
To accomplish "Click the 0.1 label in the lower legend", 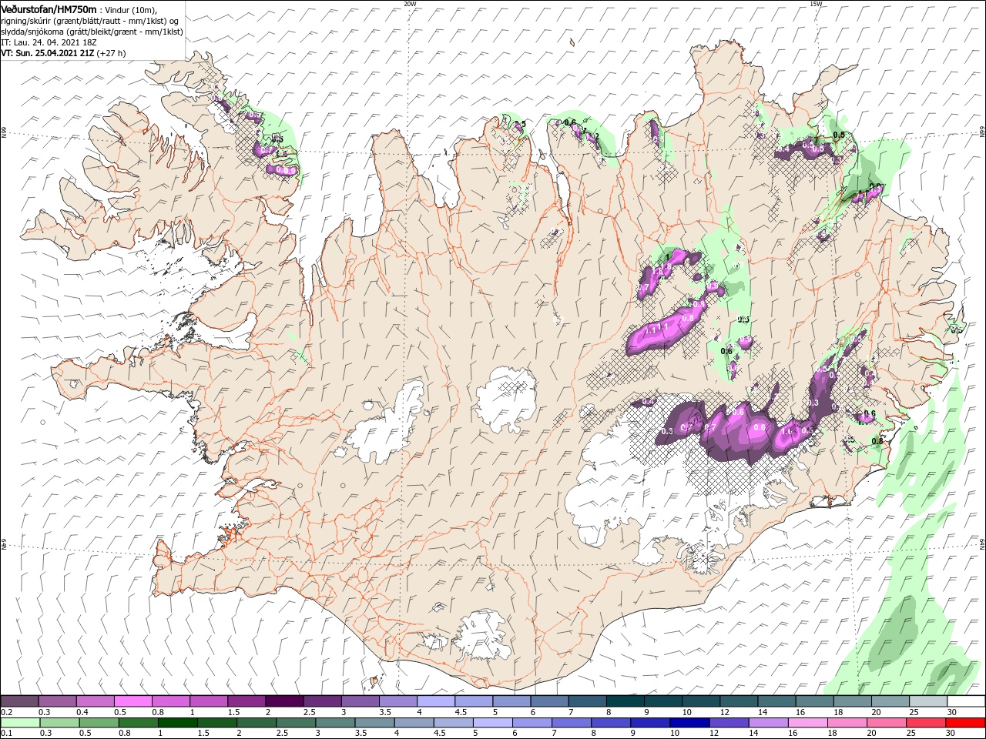I will coord(7,733).
